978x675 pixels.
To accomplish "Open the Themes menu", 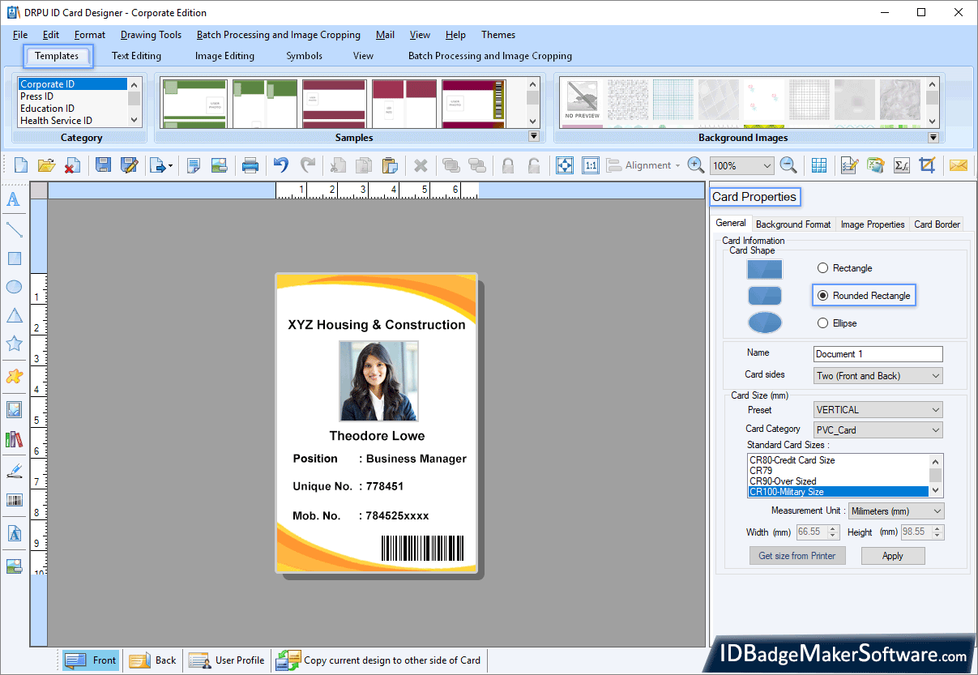I will [x=498, y=35].
